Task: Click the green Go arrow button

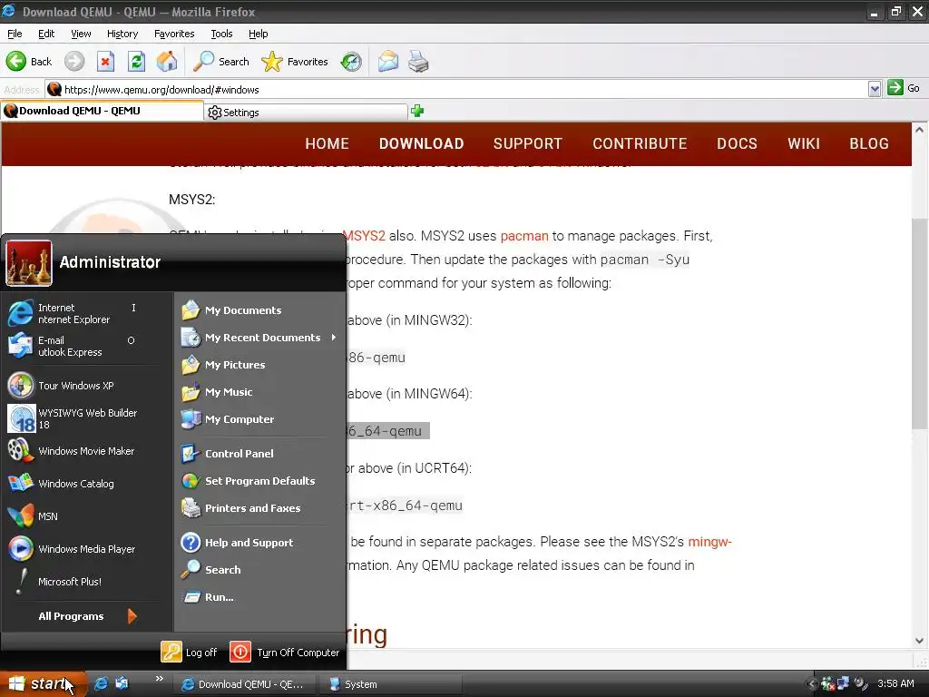Action: (x=895, y=88)
